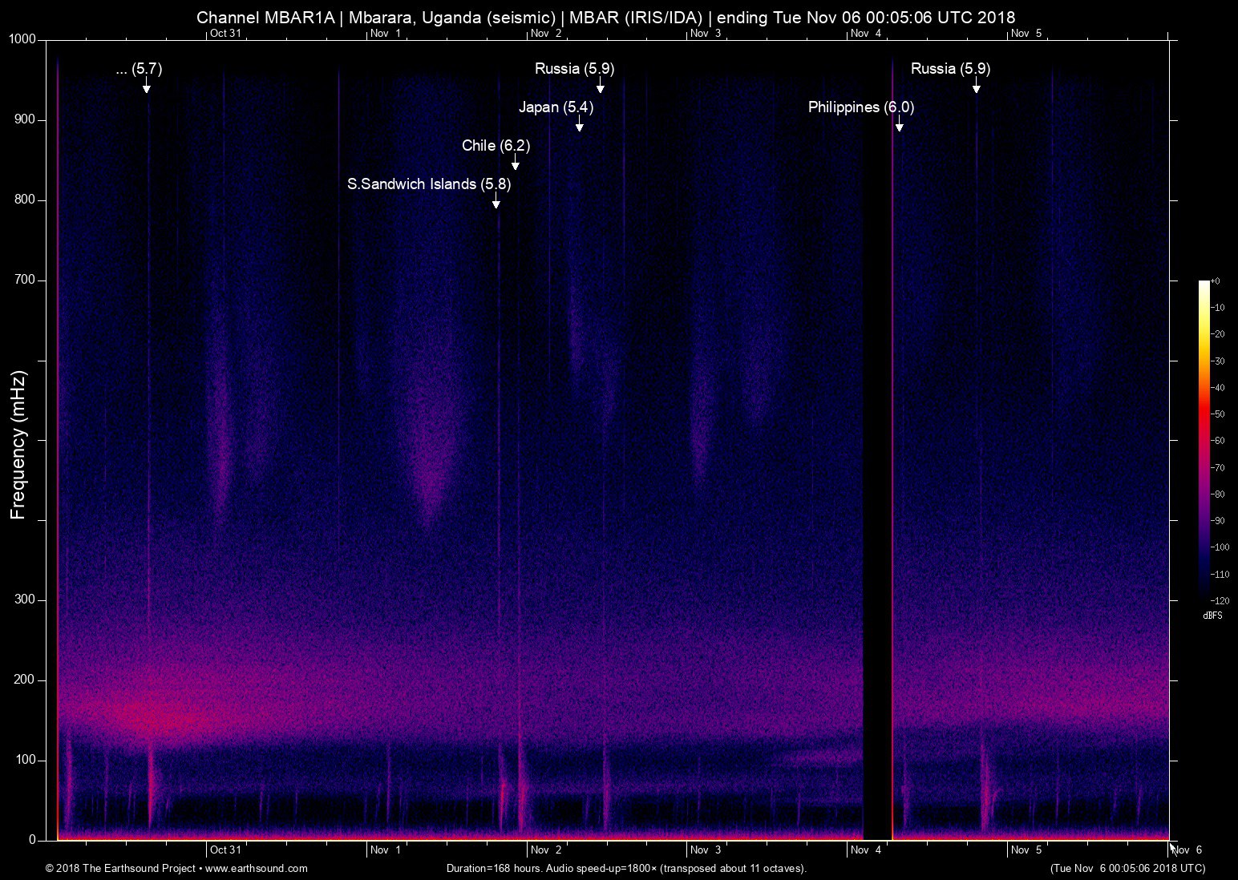Select the arrow beneath Japan (5.4) label
The width and height of the screenshot is (1238, 880).
(580, 126)
